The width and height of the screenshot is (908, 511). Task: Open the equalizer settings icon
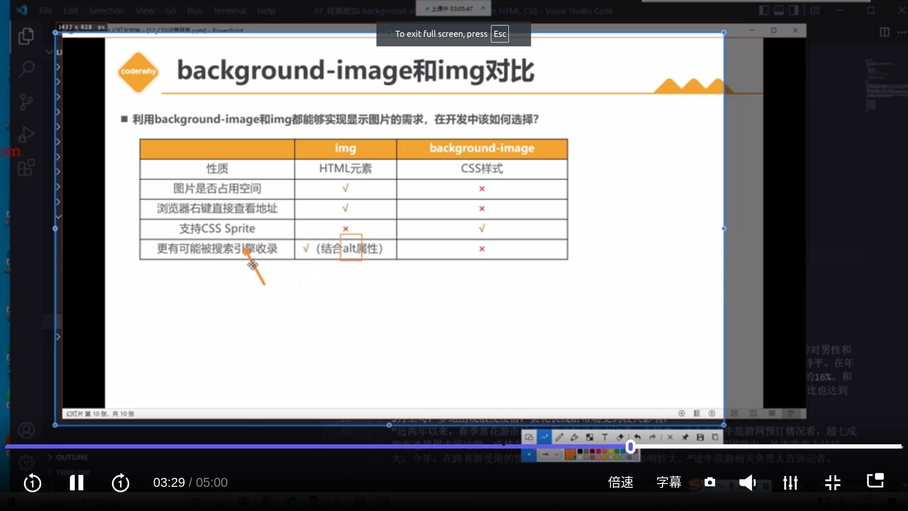790,483
